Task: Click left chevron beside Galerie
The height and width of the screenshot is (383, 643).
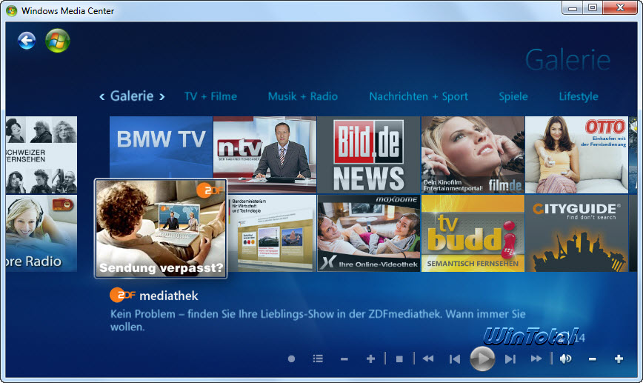Action: point(102,97)
